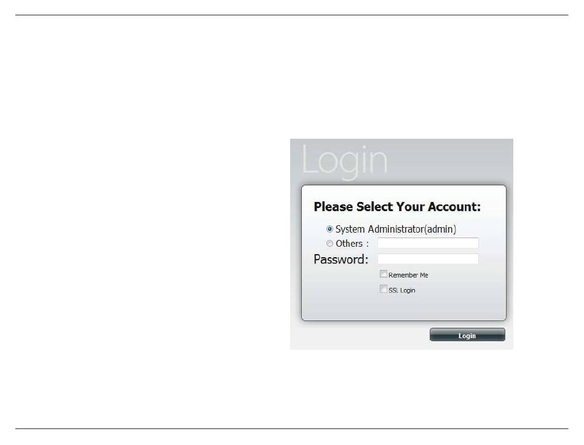
Task: Click the grey banner right of Login title
Action: click(451, 161)
